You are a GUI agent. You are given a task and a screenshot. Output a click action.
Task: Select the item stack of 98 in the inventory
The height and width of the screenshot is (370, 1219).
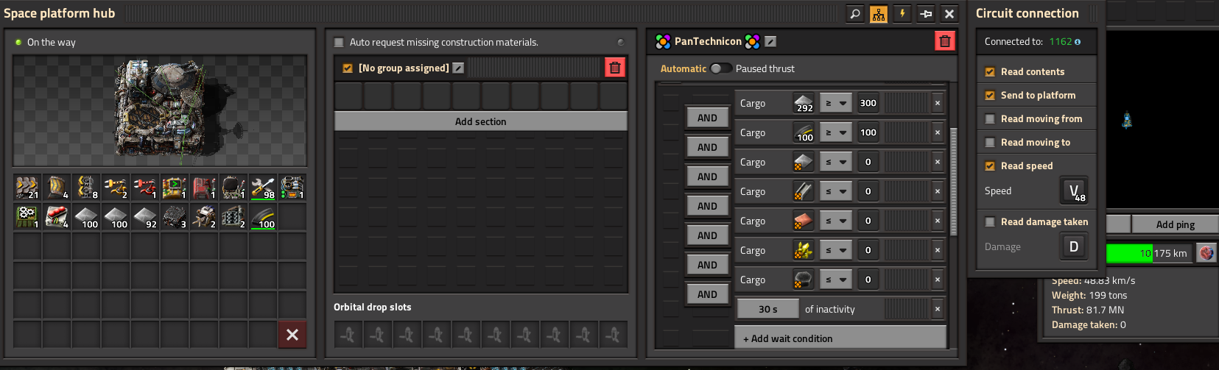click(x=263, y=188)
